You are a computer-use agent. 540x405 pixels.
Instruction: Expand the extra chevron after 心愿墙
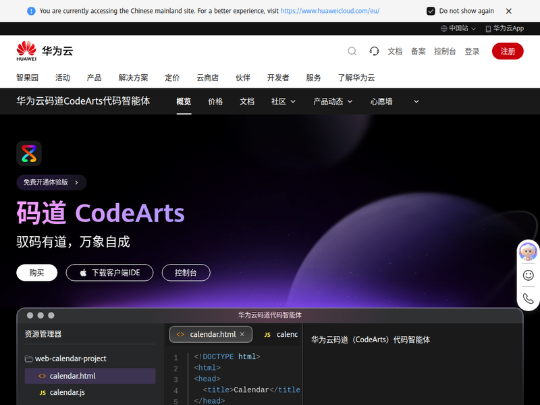[x=416, y=102]
